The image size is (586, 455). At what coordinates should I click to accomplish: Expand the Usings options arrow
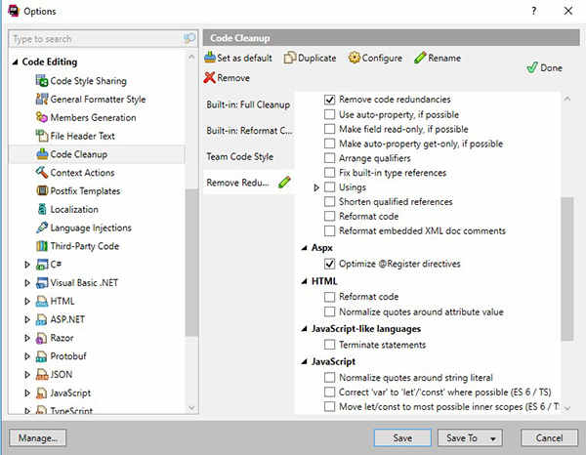click(316, 187)
